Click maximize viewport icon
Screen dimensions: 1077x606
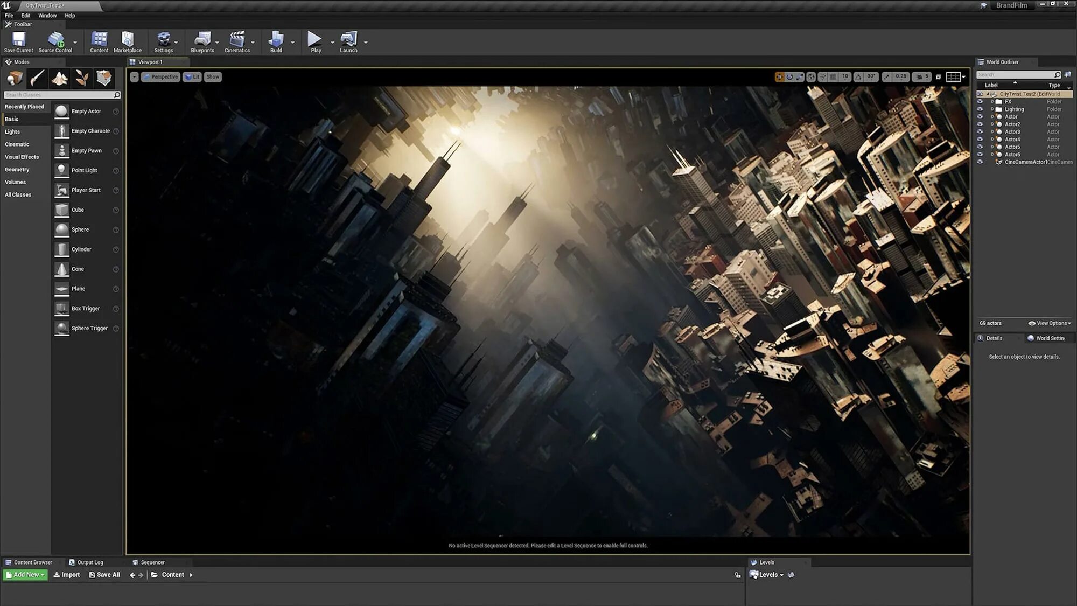(x=938, y=77)
